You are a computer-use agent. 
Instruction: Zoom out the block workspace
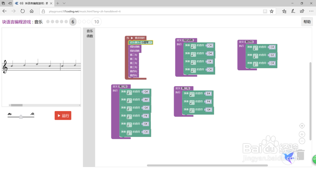[x=302, y=141]
